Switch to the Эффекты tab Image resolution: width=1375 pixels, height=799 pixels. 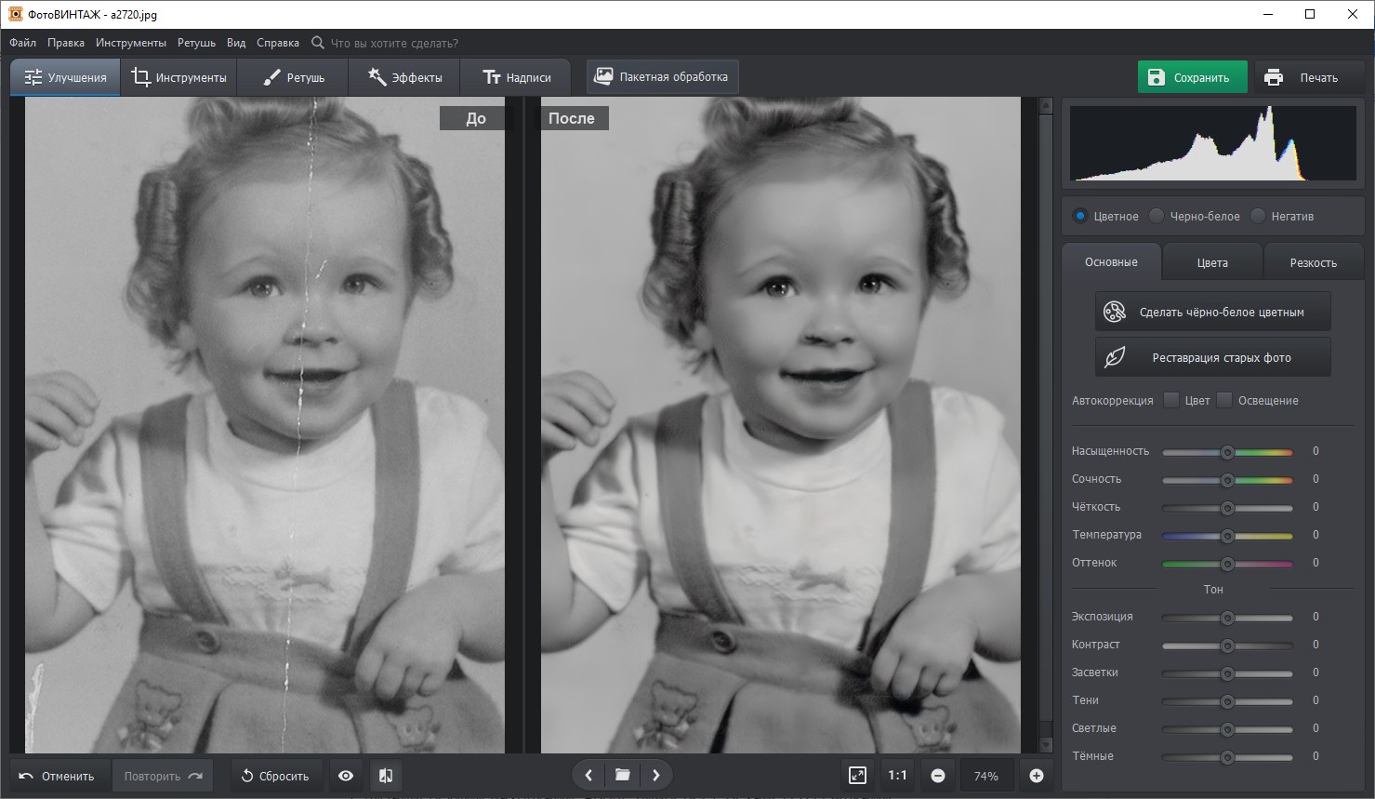(404, 77)
